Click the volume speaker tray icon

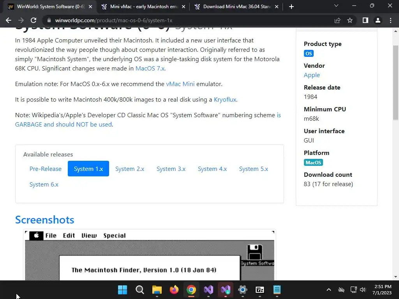pyautogui.click(x=363, y=290)
